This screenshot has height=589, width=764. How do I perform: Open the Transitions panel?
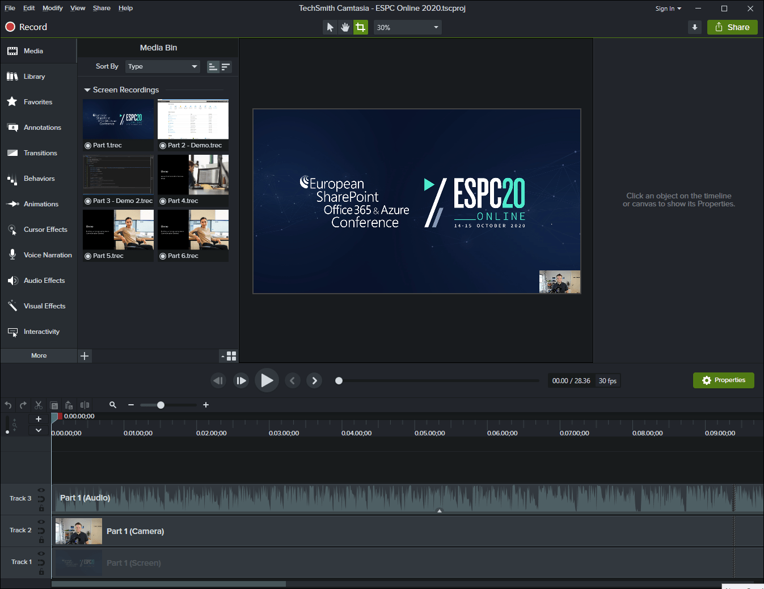click(x=39, y=153)
